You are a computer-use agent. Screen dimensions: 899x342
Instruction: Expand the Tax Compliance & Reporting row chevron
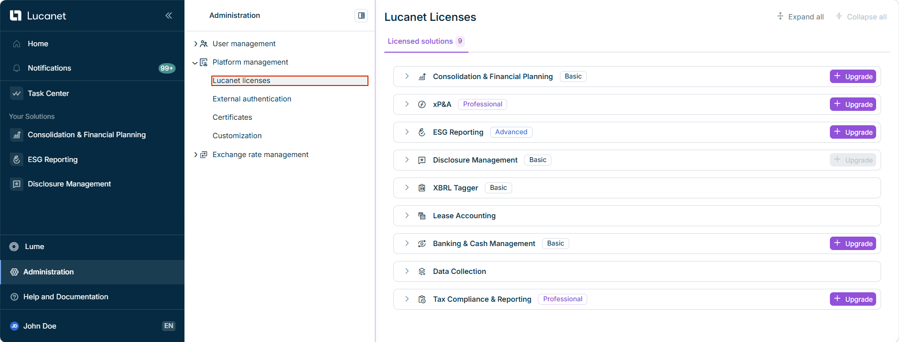coord(407,299)
